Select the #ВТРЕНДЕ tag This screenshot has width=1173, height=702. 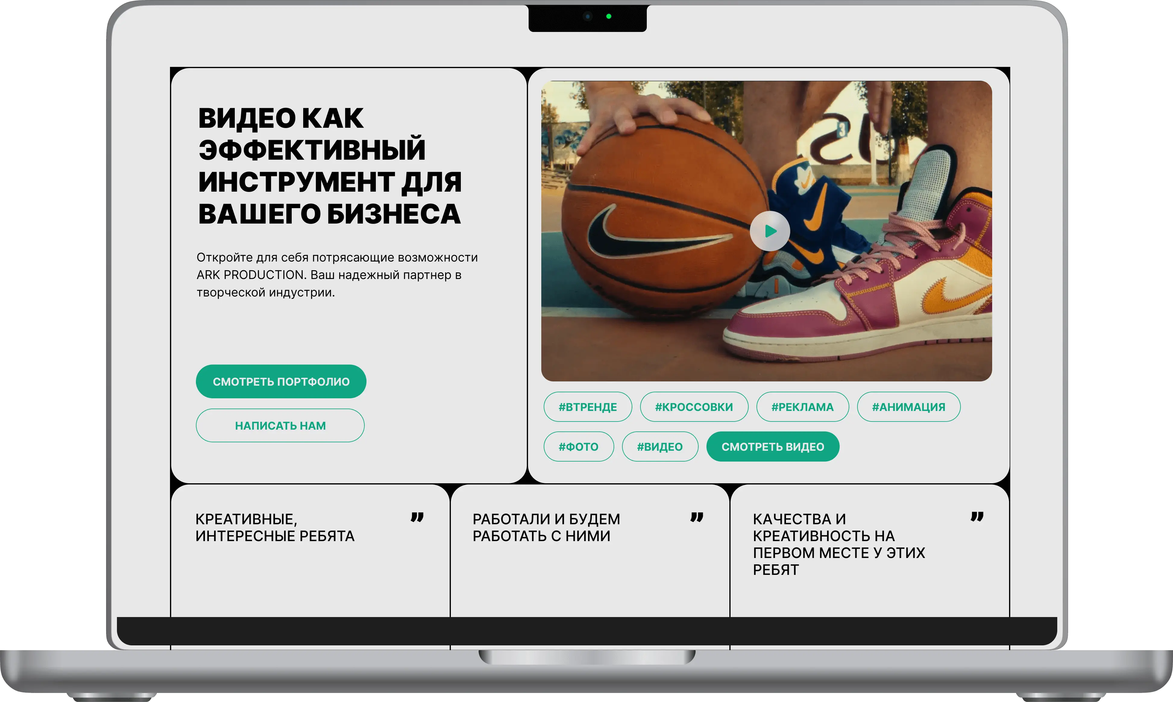(588, 407)
